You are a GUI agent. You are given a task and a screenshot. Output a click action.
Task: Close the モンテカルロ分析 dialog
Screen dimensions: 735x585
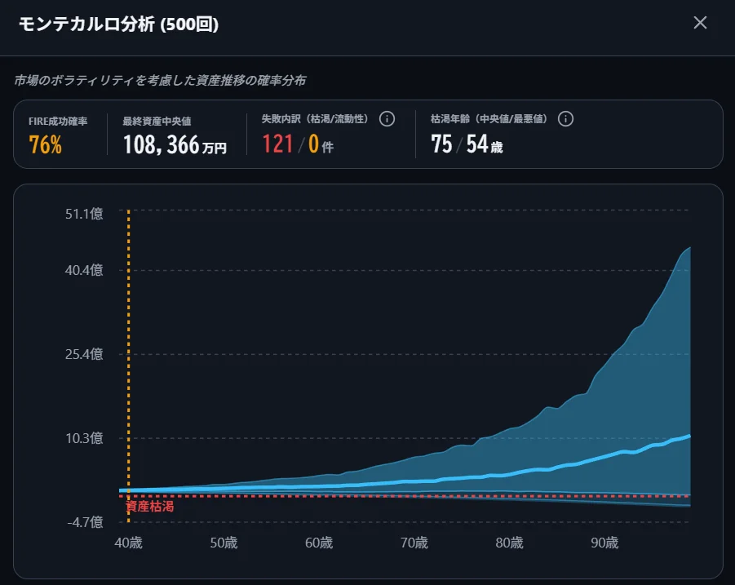click(700, 23)
